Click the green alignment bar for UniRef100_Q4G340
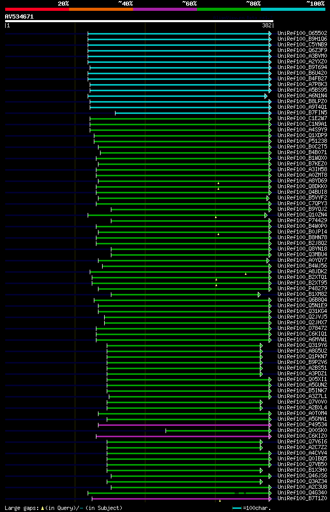 [x=178, y=493]
